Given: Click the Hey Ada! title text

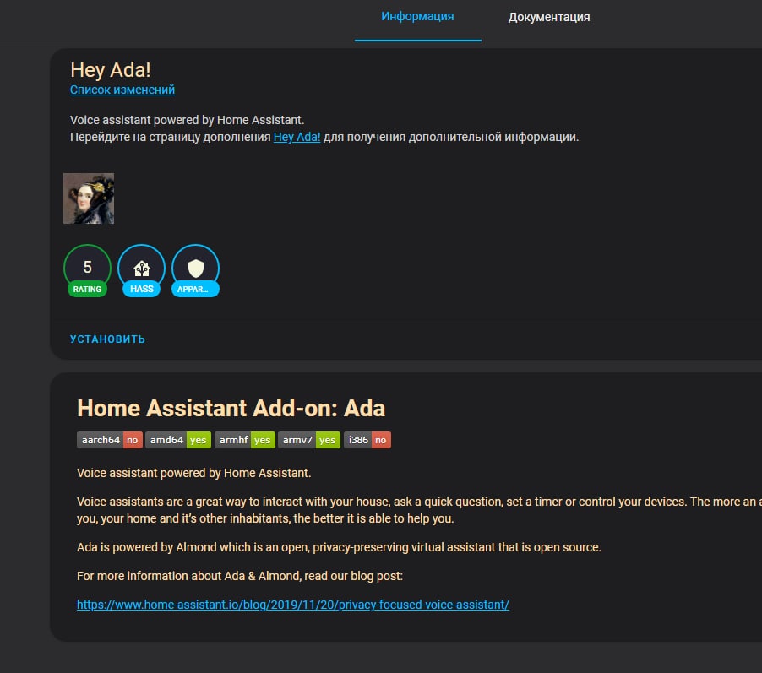Looking at the screenshot, I should click(111, 70).
